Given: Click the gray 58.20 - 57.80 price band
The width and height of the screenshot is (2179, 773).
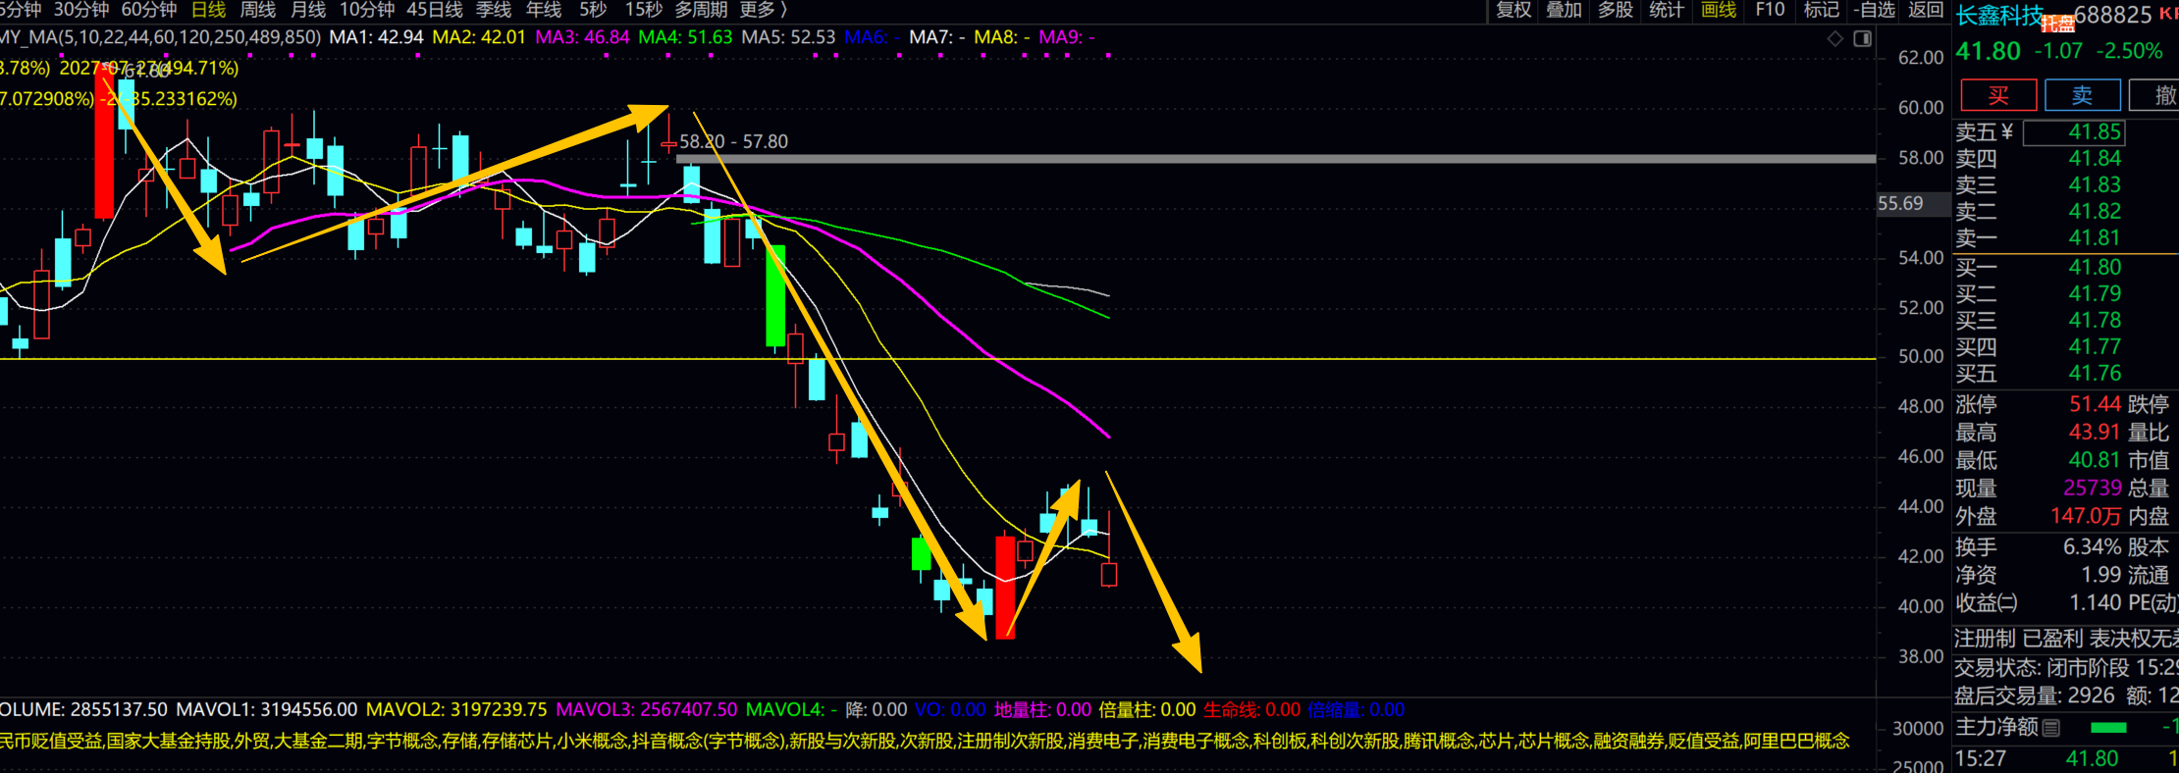Looking at the screenshot, I should pyautogui.click(x=1276, y=158).
